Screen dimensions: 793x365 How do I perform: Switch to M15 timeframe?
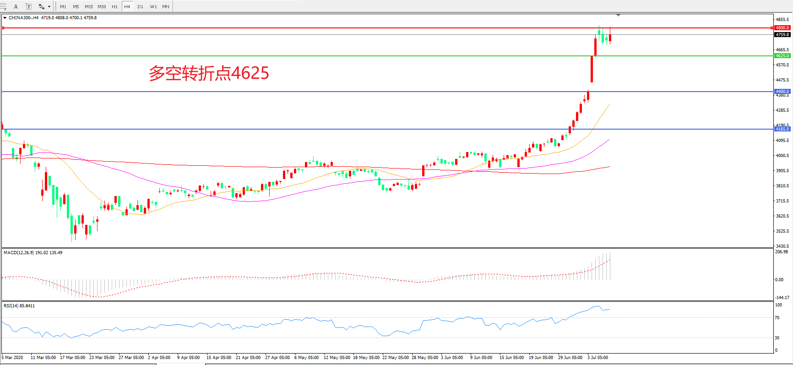(89, 6)
